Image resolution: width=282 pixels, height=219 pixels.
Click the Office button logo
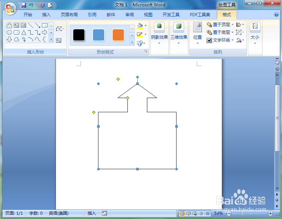[10, 8]
